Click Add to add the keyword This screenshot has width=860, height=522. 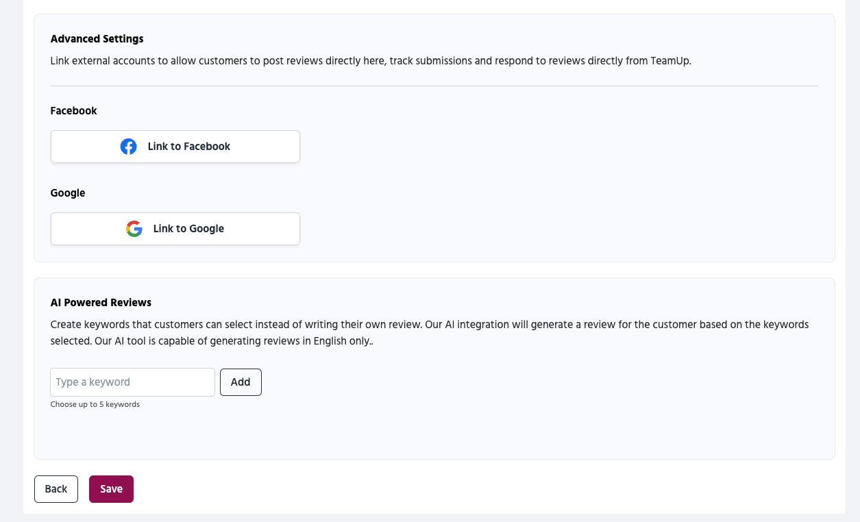241,382
